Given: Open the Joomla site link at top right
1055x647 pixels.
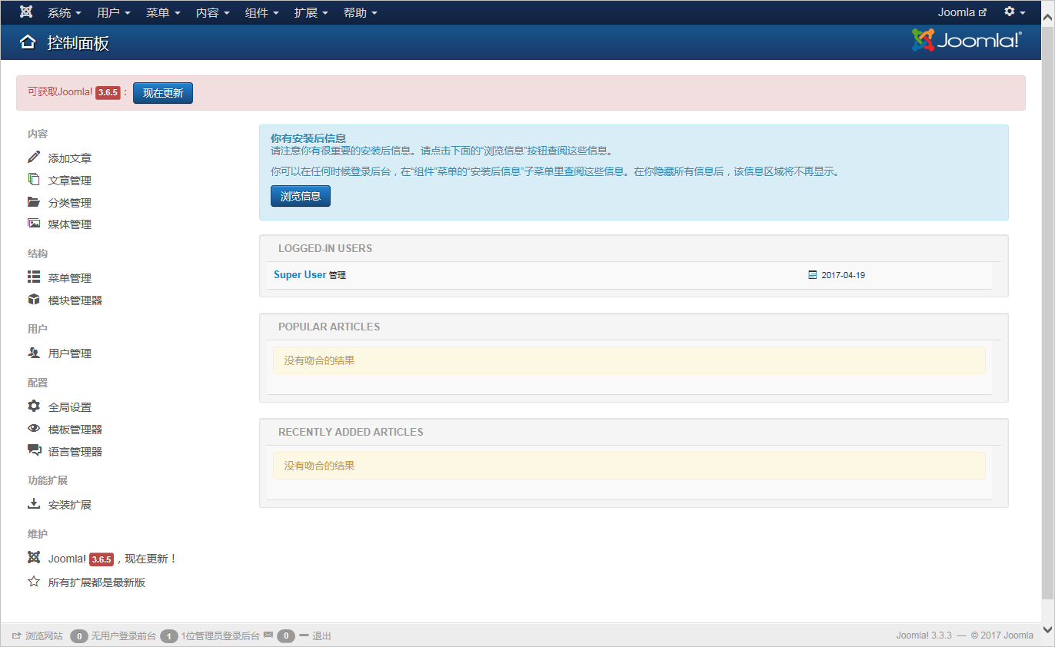Looking at the screenshot, I should [x=962, y=12].
